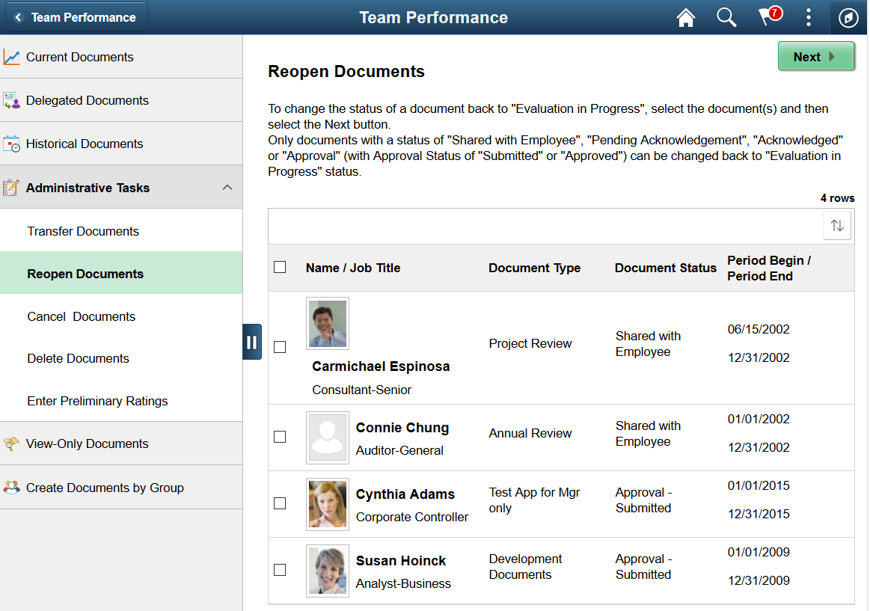Click Development Documents cell
The height and width of the screenshot is (611, 870).
click(x=525, y=567)
